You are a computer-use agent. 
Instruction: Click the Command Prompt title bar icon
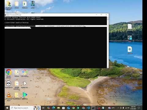coord(6,15)
